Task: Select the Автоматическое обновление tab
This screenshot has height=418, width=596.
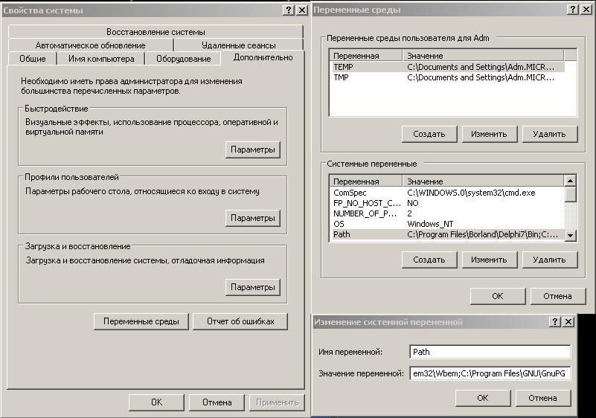Action: pos(90,45)
